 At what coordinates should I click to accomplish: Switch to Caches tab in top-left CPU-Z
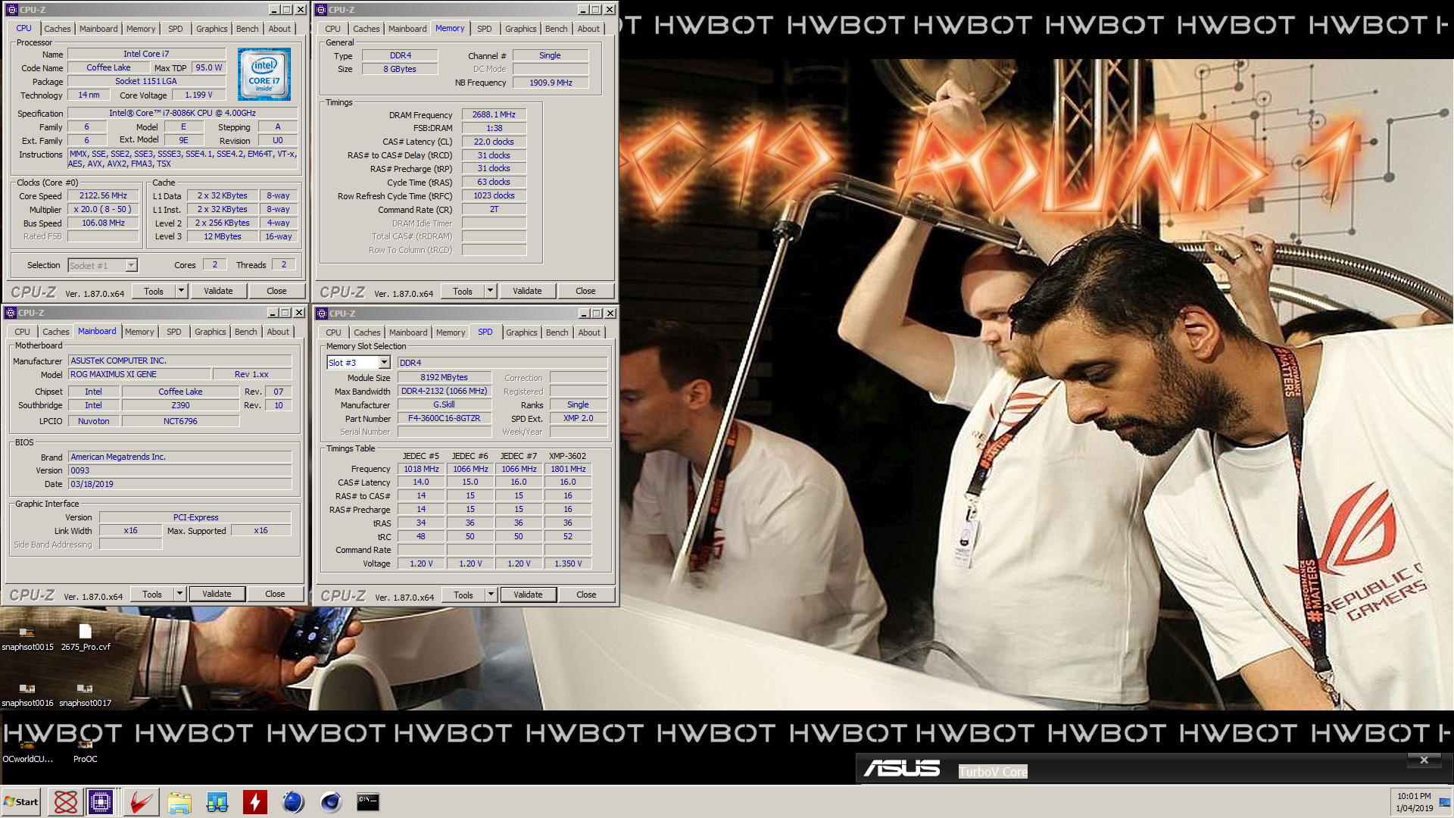(x=57, y=29)
